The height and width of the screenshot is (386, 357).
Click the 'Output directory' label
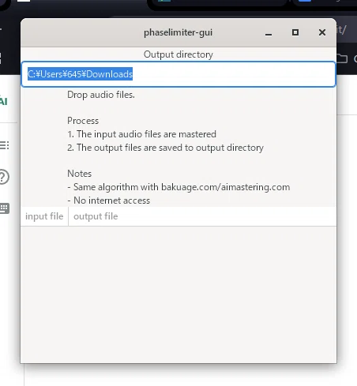(178, 54)
